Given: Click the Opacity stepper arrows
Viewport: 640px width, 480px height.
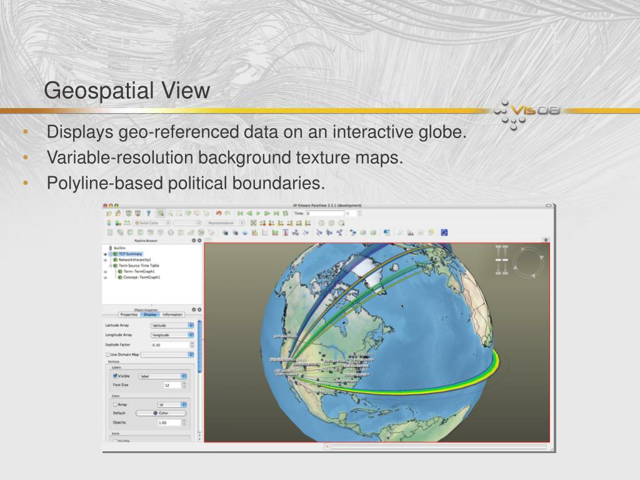Looking at the screenshot, I should point(184,423).
